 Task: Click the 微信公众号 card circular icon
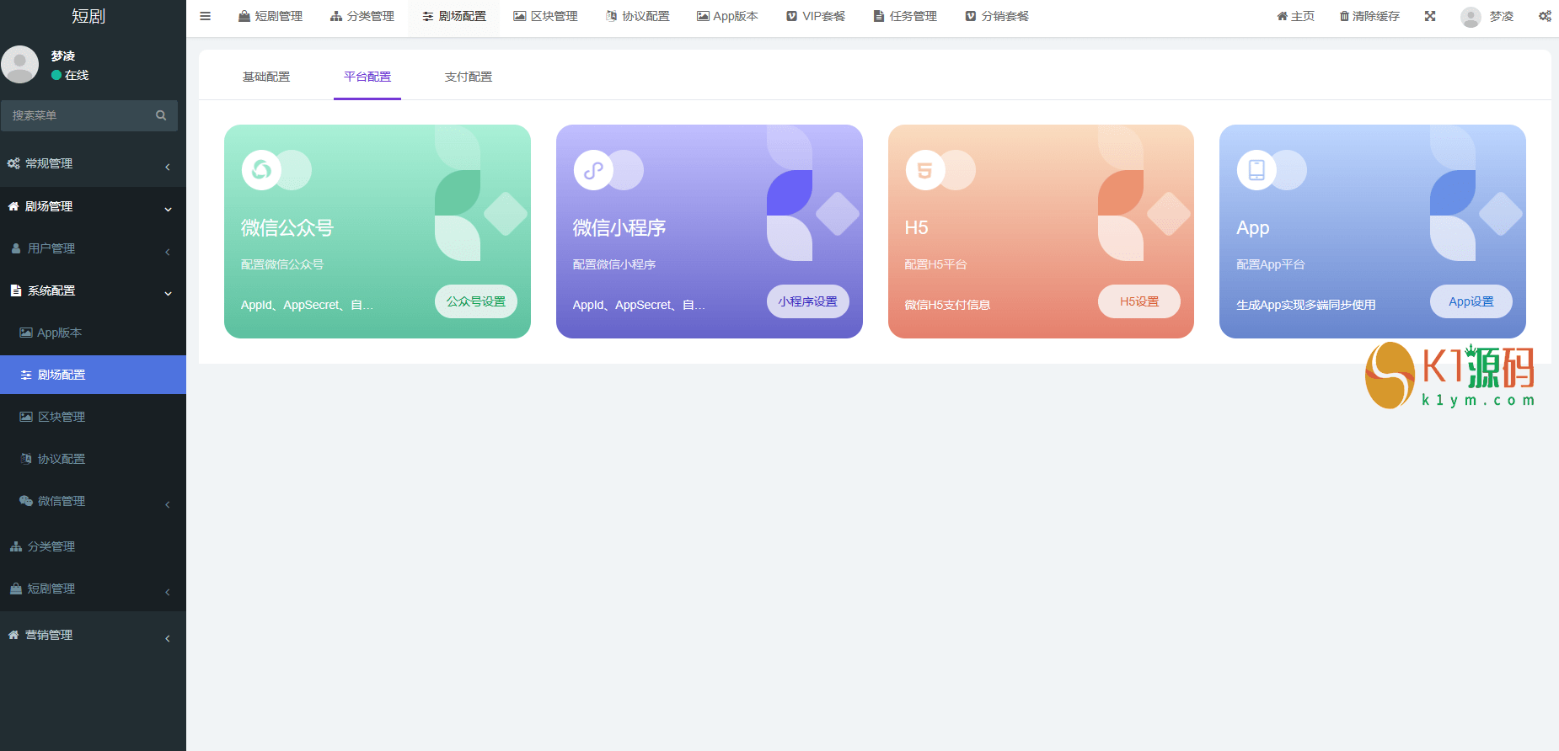(x=261, y=170)
